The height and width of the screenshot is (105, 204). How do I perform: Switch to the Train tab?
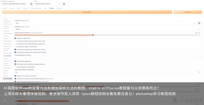(x=45, y=8)
